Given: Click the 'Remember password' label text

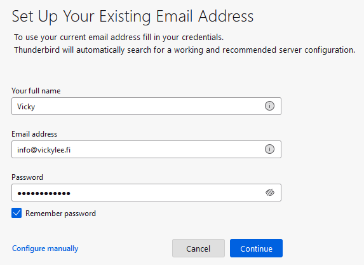Looking at the screenshot, I should coord(60,214).
